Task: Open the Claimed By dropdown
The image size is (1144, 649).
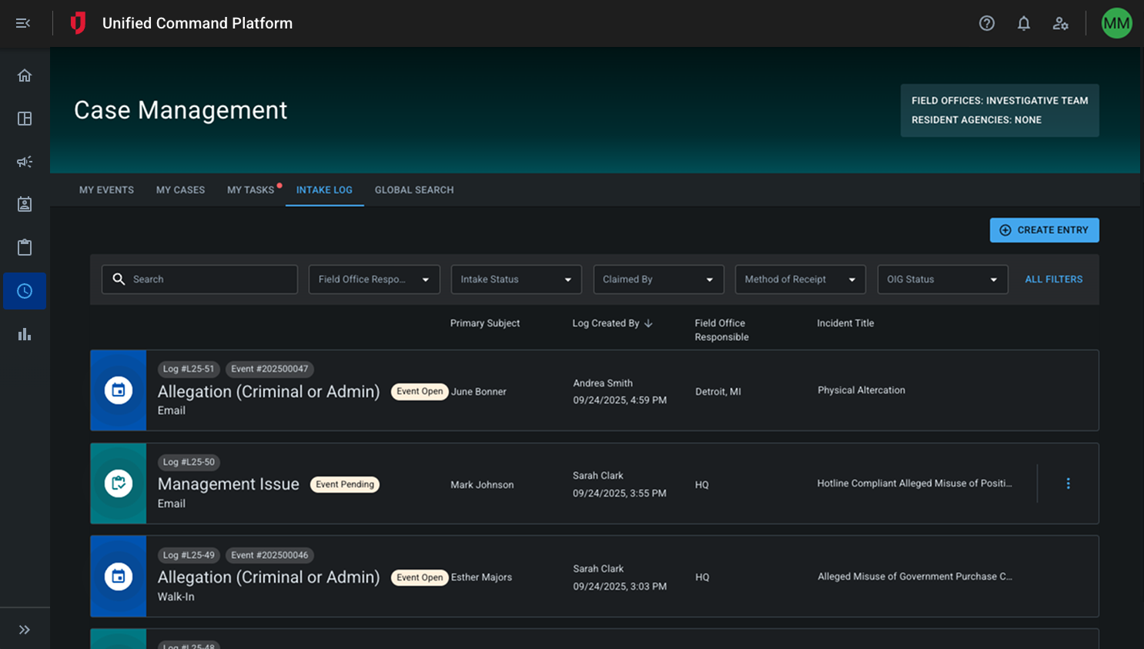Action: point(658,279)
